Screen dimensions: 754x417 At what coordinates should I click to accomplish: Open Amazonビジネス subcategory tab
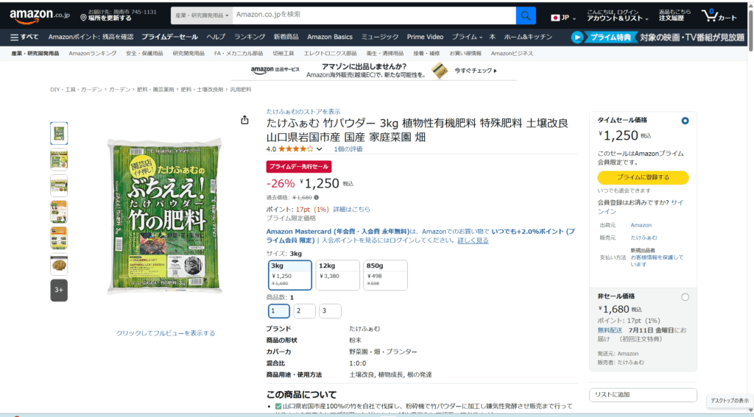pyautogui.click(x=512, y=54)
